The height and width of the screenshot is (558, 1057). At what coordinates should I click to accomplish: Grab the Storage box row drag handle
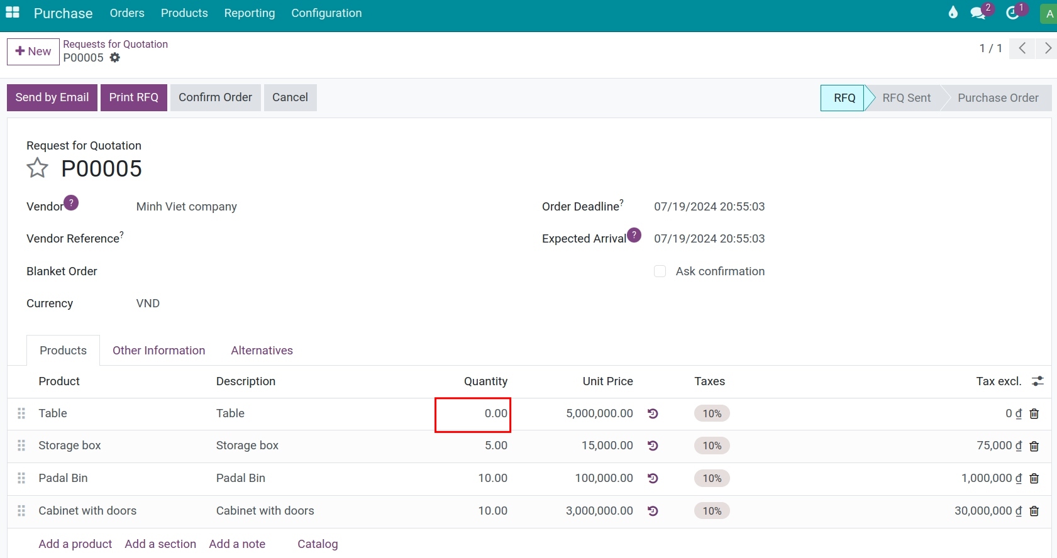[x=21, y=446]
